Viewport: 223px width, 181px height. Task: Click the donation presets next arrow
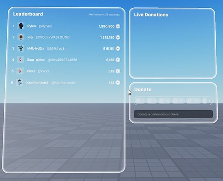click(209, 101)
